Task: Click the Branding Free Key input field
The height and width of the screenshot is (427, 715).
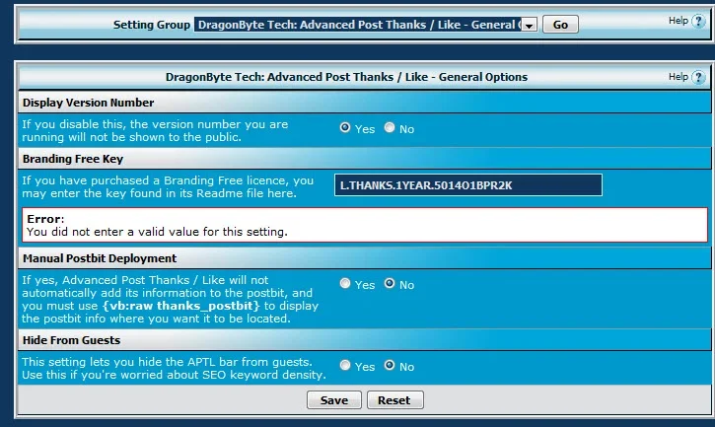Action: (x=468, y=185)
